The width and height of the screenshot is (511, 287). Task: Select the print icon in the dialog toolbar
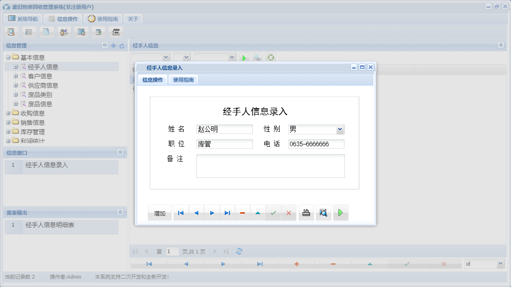pyautogui.click(x=306, y=212)
